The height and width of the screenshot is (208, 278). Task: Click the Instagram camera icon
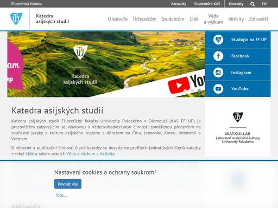[x=218, y=73]
